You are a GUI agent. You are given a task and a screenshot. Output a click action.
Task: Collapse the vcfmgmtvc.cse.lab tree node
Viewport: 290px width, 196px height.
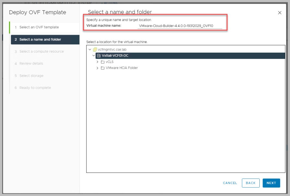coord(90,49)
